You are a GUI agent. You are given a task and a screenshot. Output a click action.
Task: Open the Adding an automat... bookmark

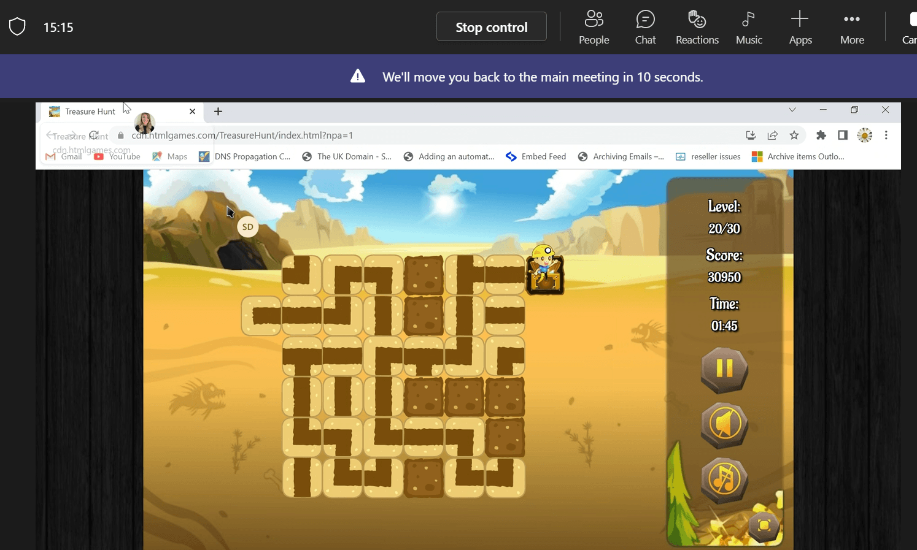(x=449, y=156)
